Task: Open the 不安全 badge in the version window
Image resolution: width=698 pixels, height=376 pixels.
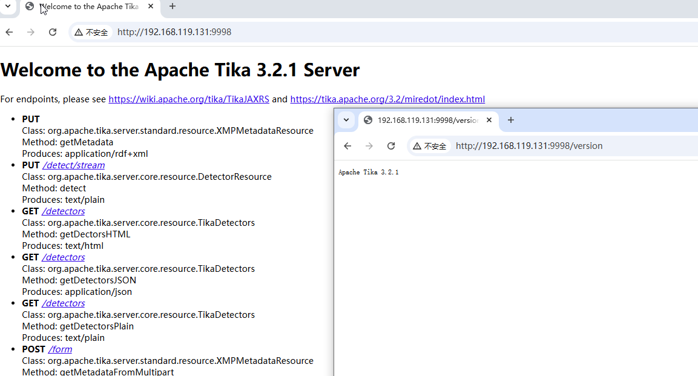Action: 430,145
